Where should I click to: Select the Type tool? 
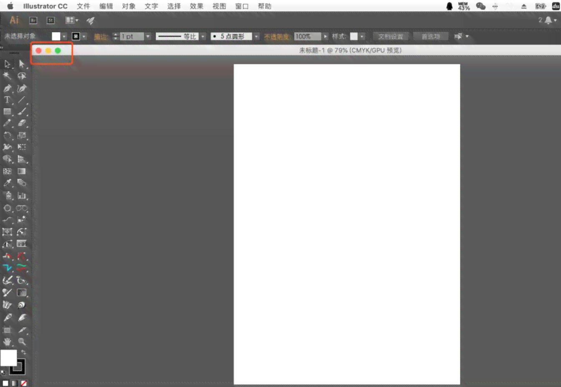pyautogui.click(x=8, y=100)
